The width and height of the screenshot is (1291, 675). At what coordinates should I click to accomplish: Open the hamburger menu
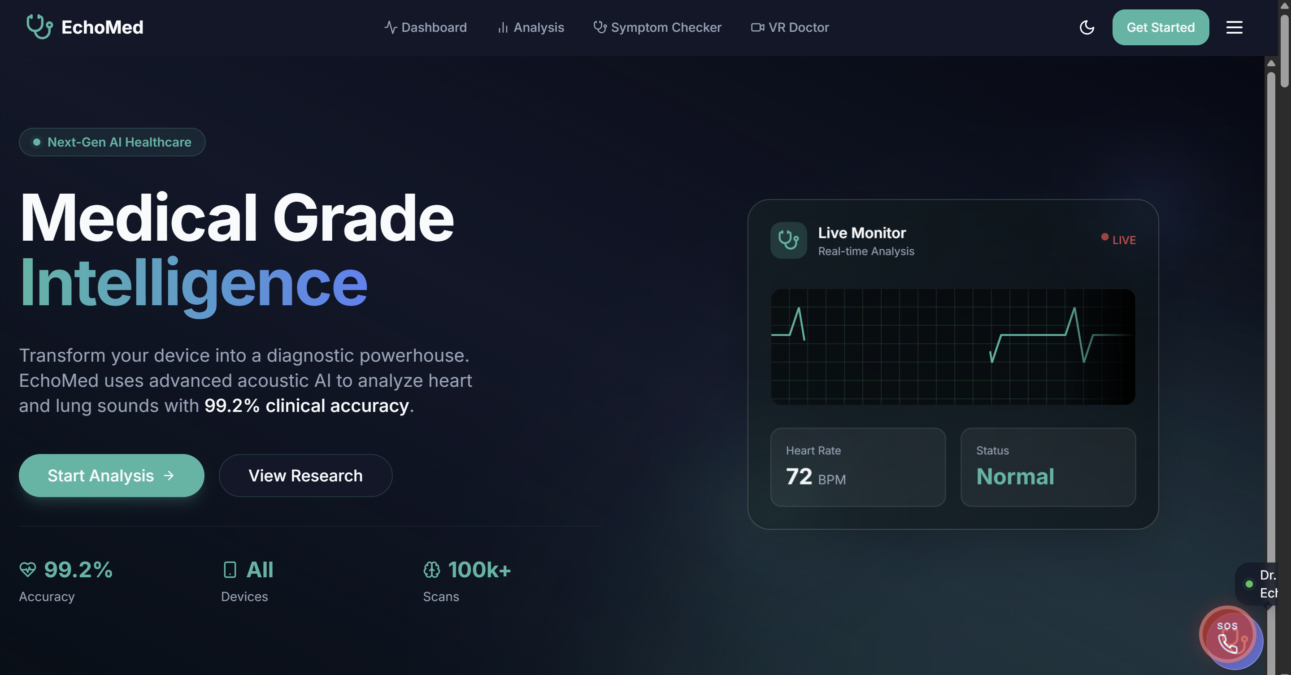pos(1234,27)
